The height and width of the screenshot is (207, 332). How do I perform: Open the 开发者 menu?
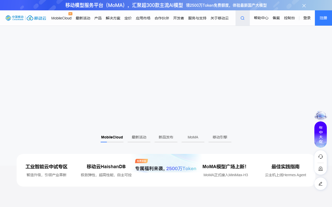(x=179, y=18)
